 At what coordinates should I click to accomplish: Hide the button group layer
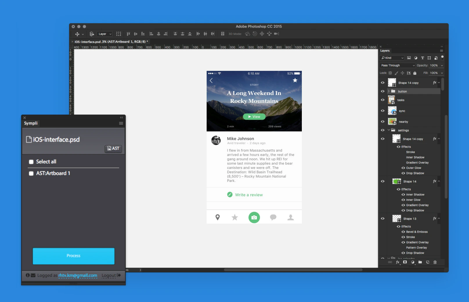click(x=383, y=91)
